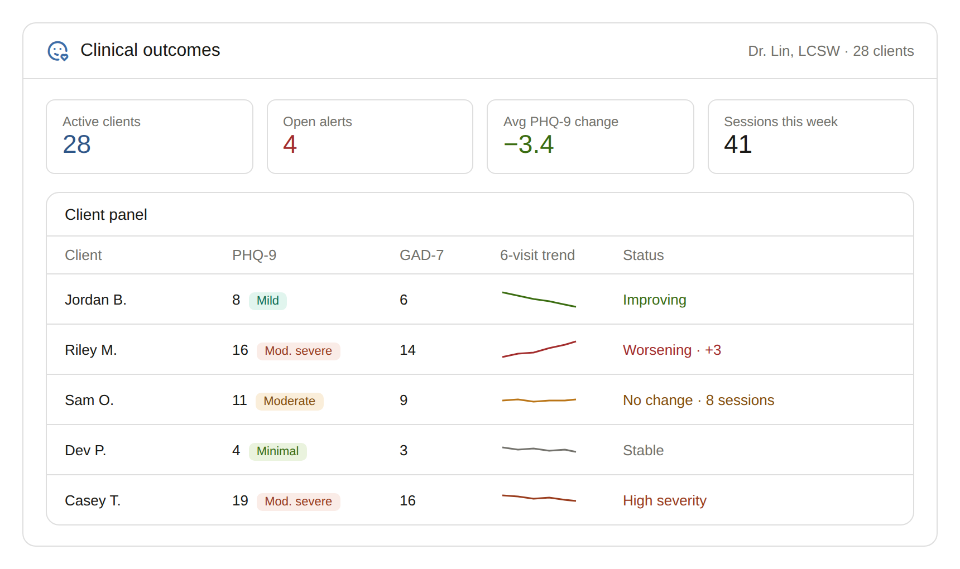960x569 pixels.
Task: Open Riley M. client row
Action: pyautogui.click(x=480, y=350)
